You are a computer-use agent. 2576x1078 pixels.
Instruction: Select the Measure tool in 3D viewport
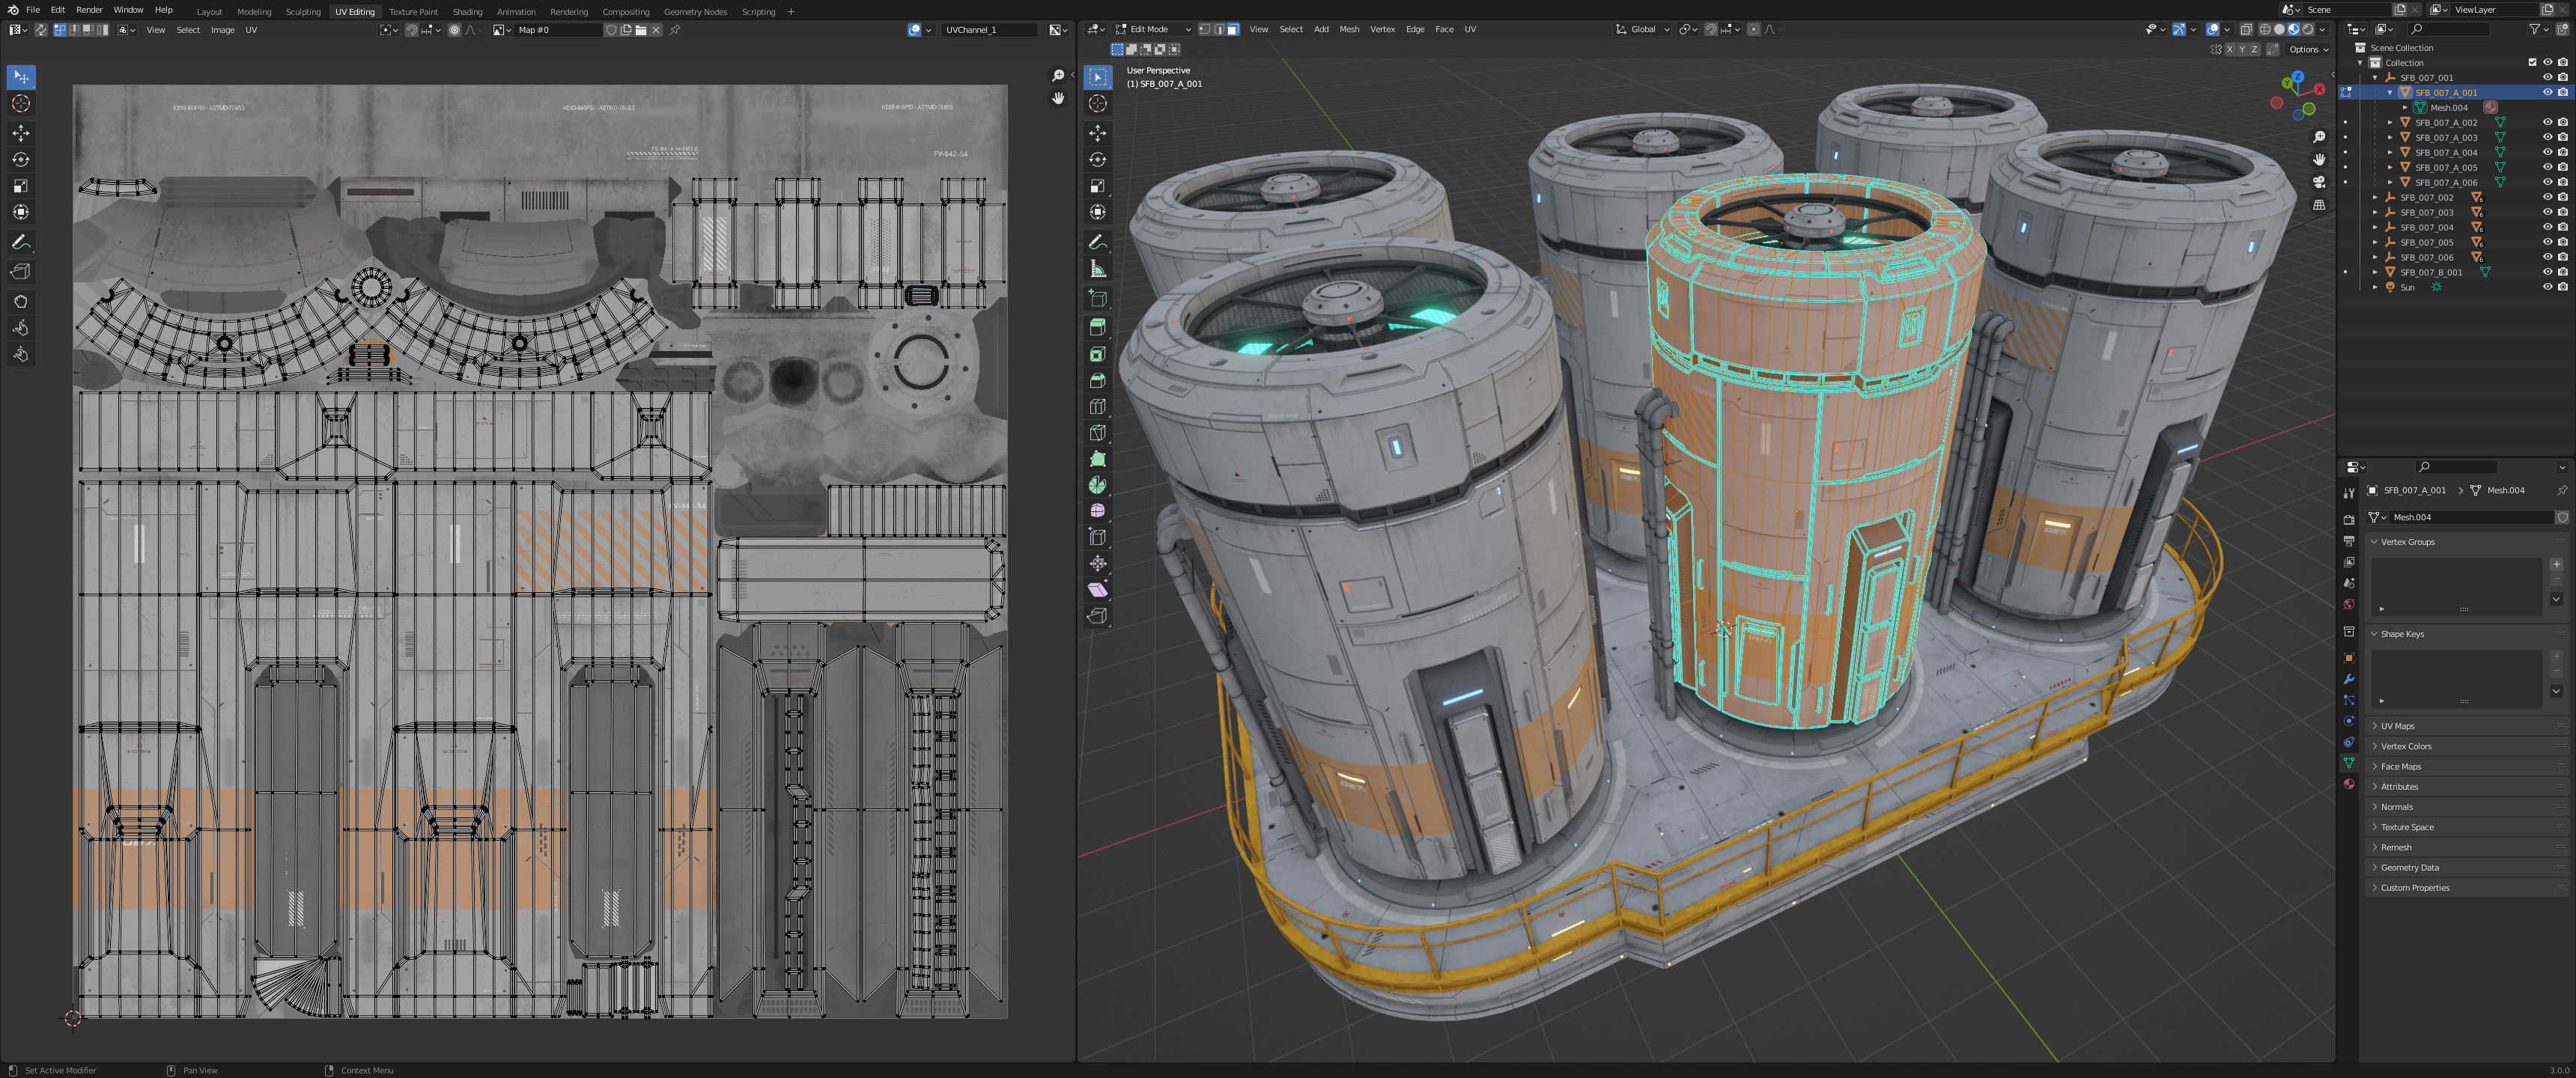coord(1098,269)
